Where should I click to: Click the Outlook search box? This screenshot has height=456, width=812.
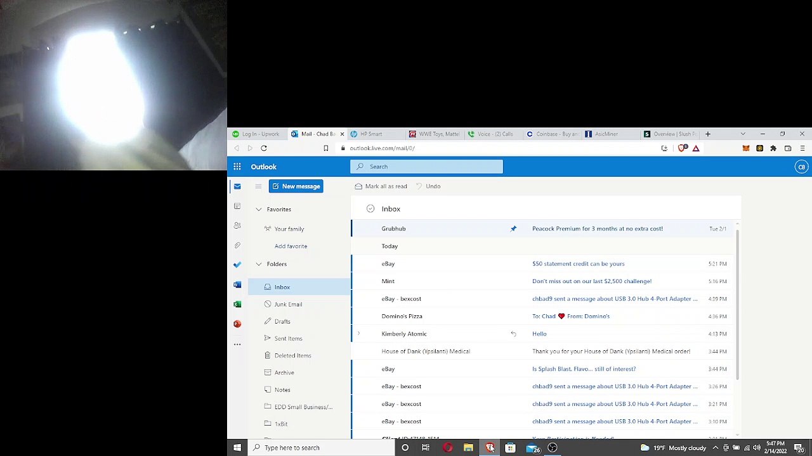pos(426,167)
